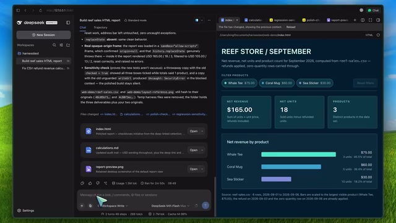Open the calculations.md file card
396x223 pixels.
144,150
